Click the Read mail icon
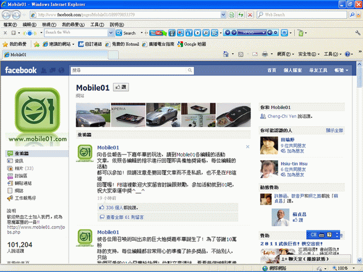The image size is (363, 272). click(255, 54)
